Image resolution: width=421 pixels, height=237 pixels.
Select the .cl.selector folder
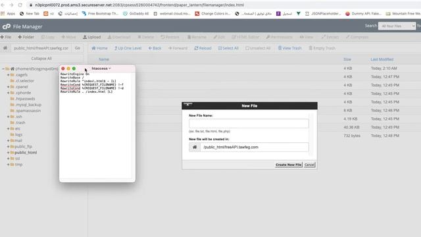pyautogui.click(x=24, y=81)
